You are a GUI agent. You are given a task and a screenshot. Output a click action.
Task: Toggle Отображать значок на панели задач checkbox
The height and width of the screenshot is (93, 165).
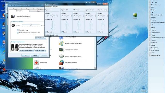[x=18, y=33]
